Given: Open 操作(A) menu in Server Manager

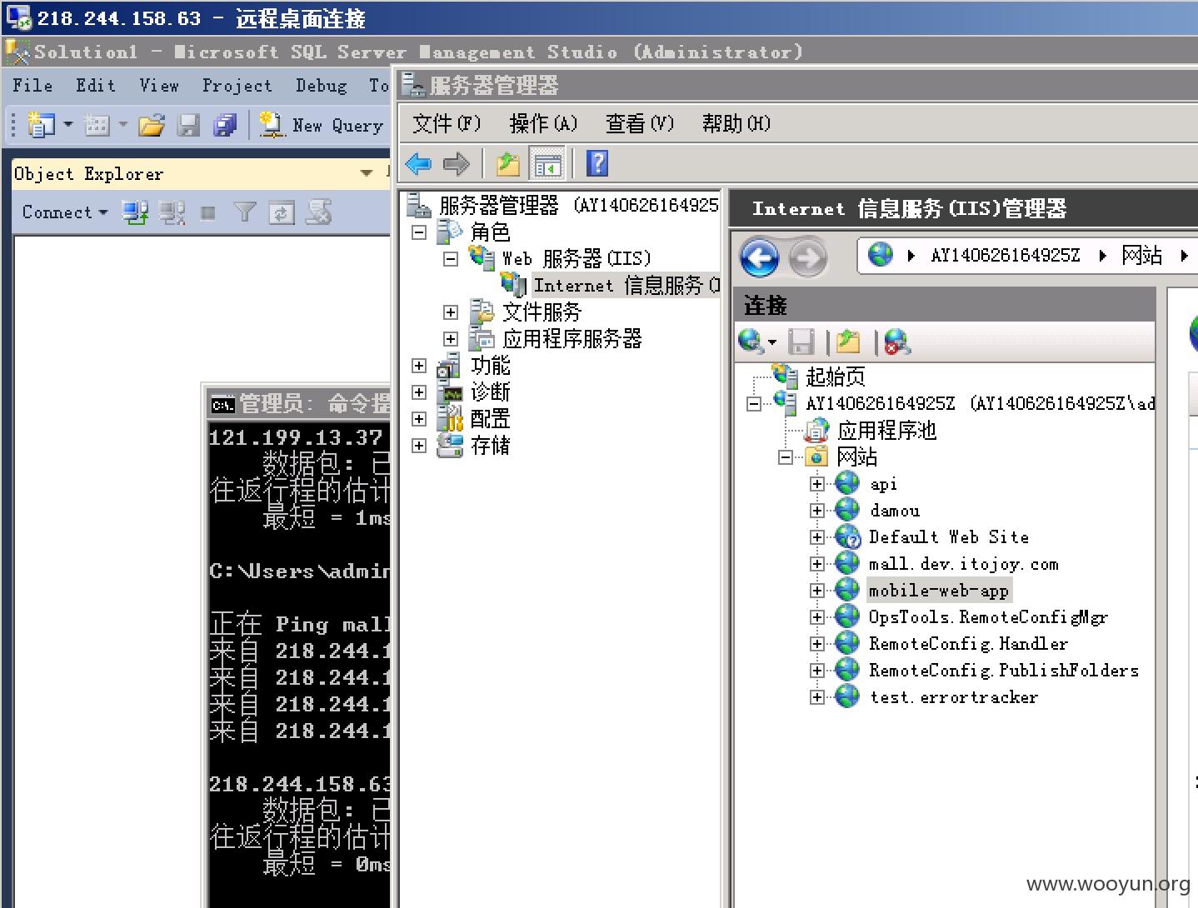Looking at the screenshot, I should point(543,123).
